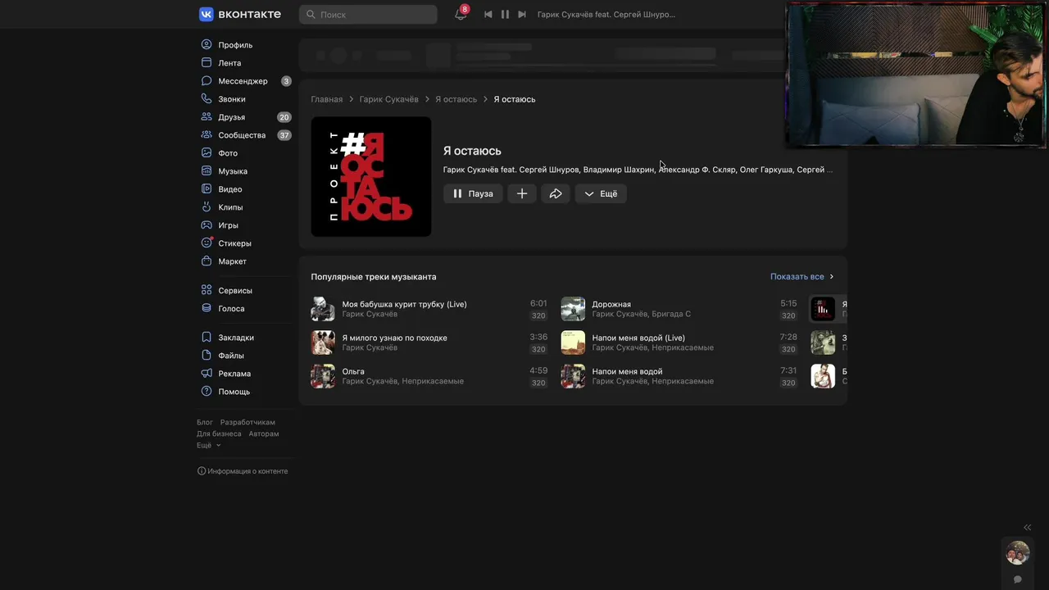Open notifications bell with 8 badge

[x=461, y=14]
